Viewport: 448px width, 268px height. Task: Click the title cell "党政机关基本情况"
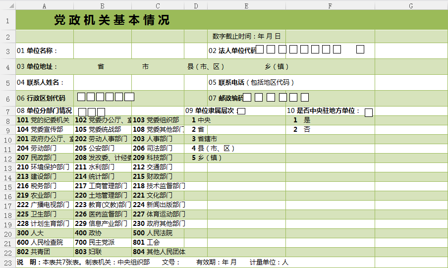(112, 20)
